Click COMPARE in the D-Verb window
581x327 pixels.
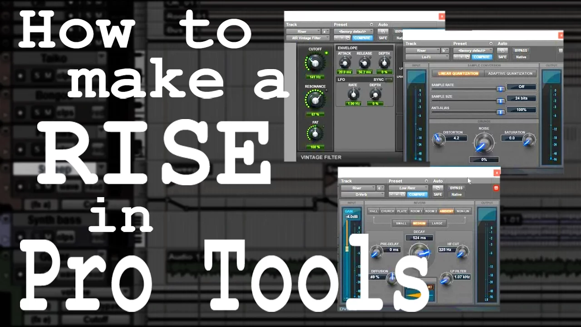(417, 194)
